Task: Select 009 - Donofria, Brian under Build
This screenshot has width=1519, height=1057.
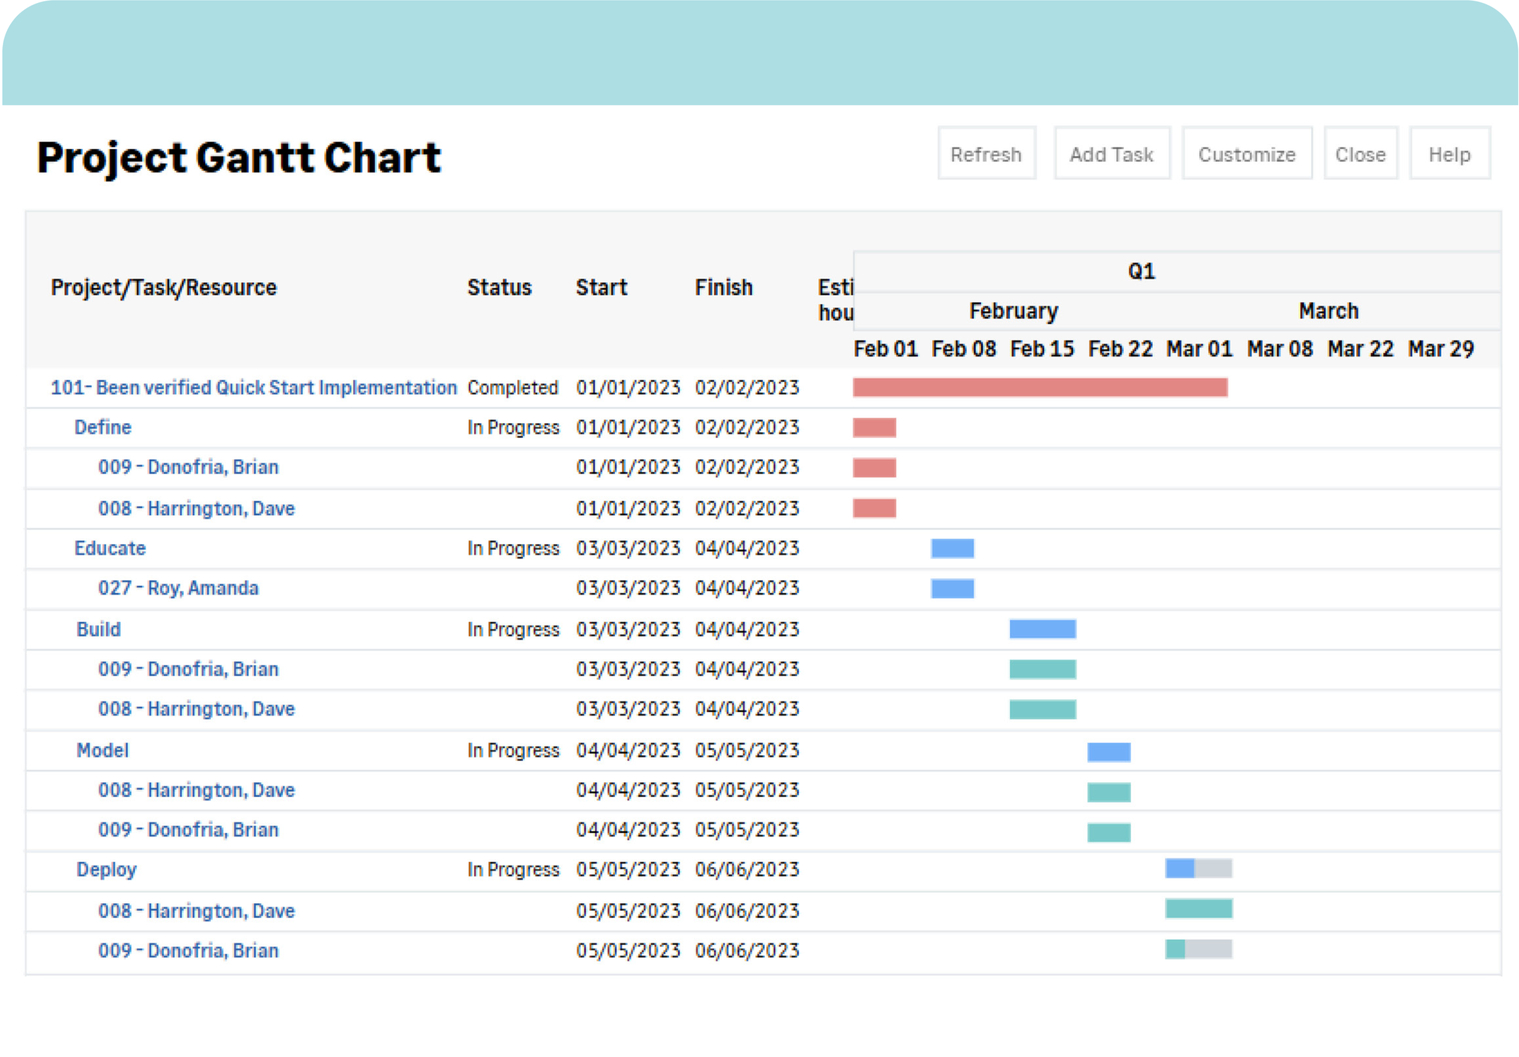Action: pos(189,668)
